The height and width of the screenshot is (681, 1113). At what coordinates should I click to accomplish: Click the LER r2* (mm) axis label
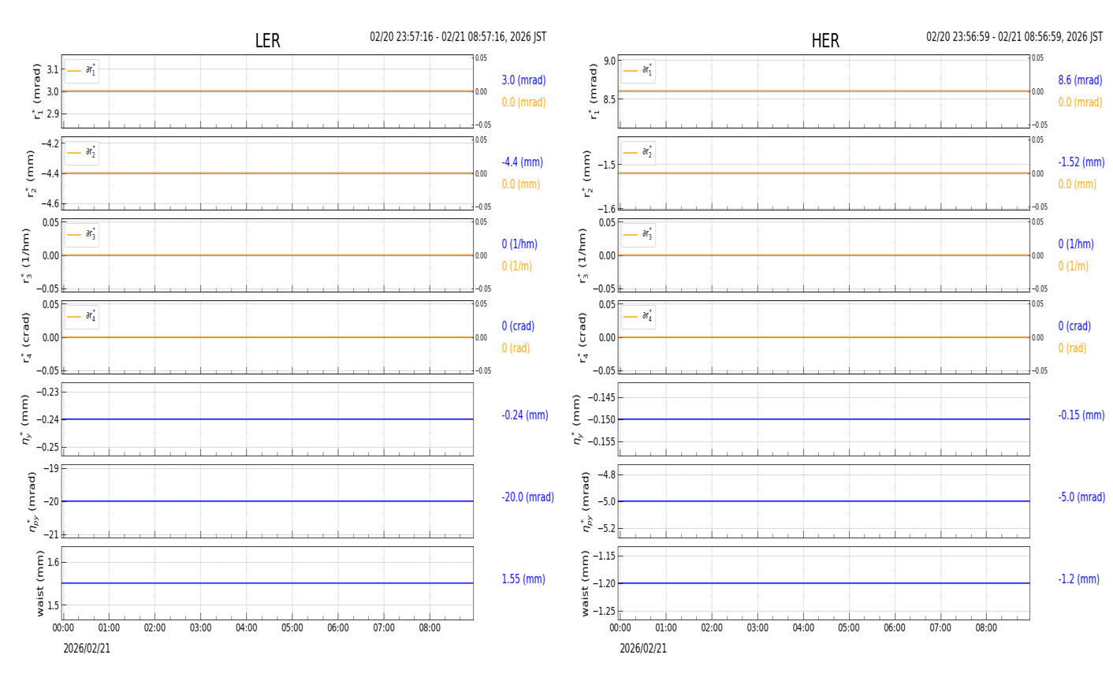32,173
